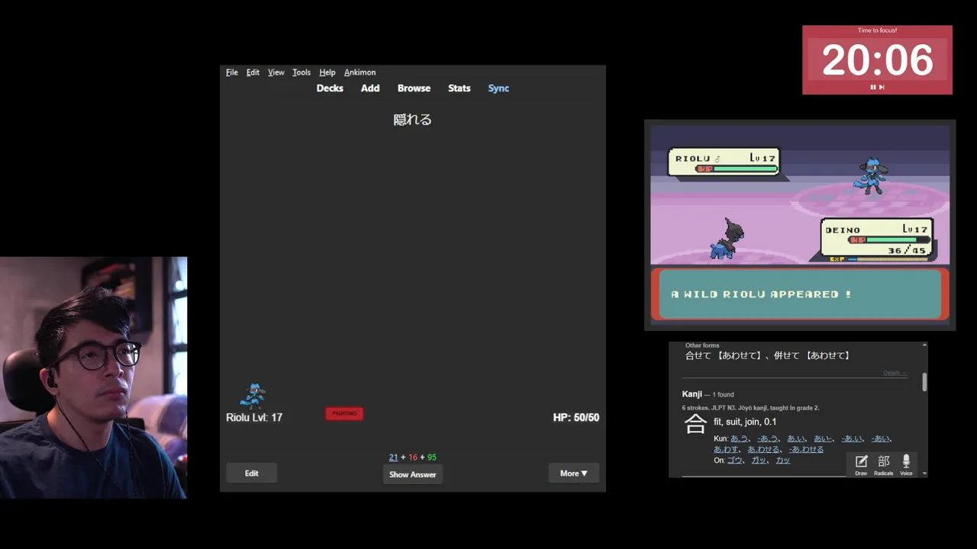Click the Edit card button

point(251,474)
